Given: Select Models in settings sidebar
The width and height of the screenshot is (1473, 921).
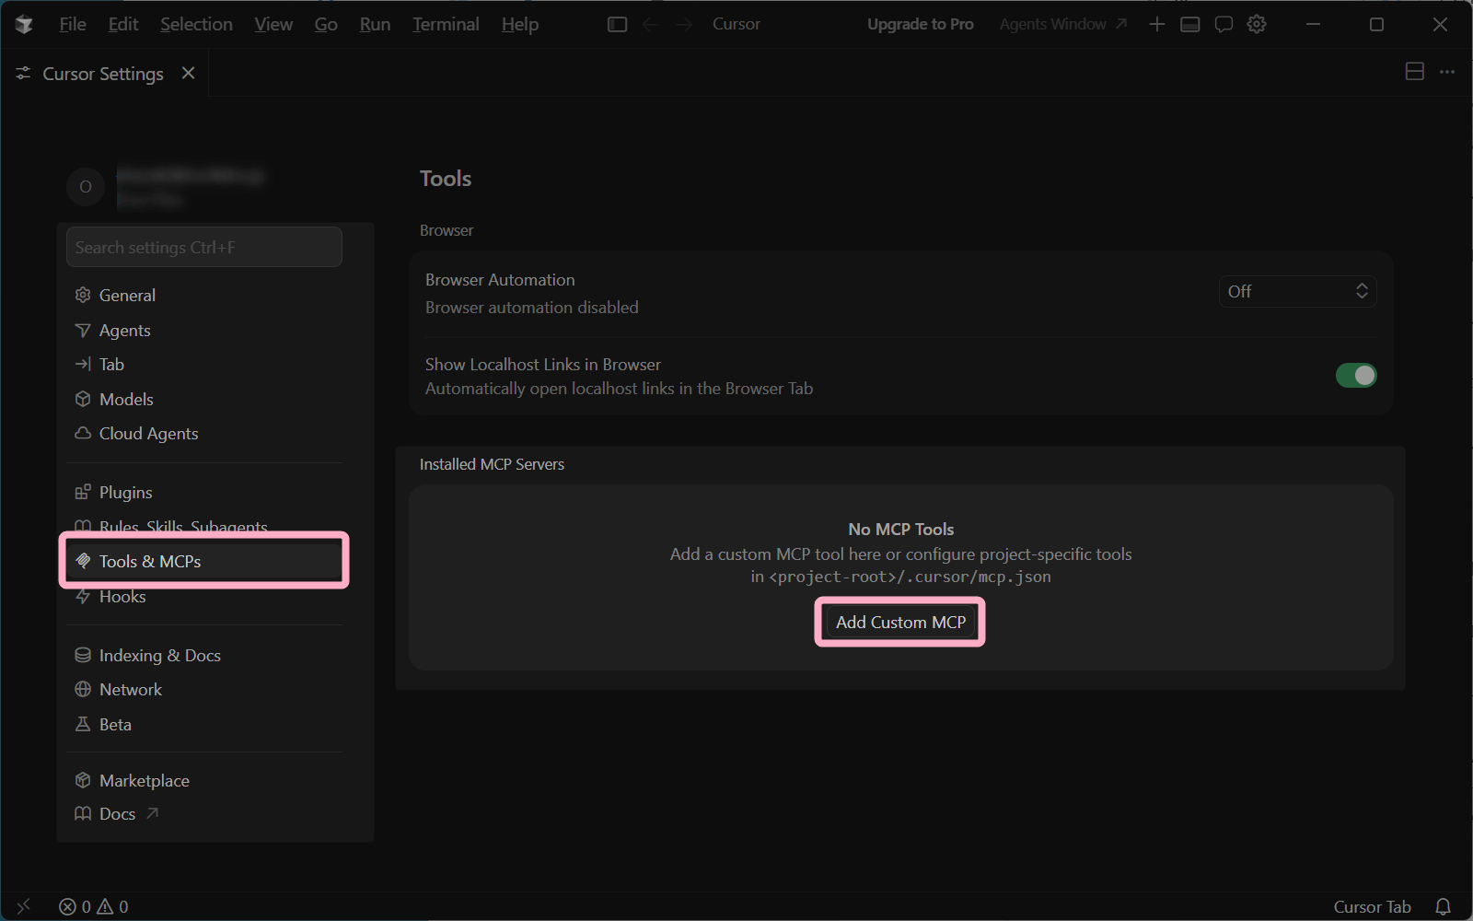Looking at the screenshot, I should [126, 400].
